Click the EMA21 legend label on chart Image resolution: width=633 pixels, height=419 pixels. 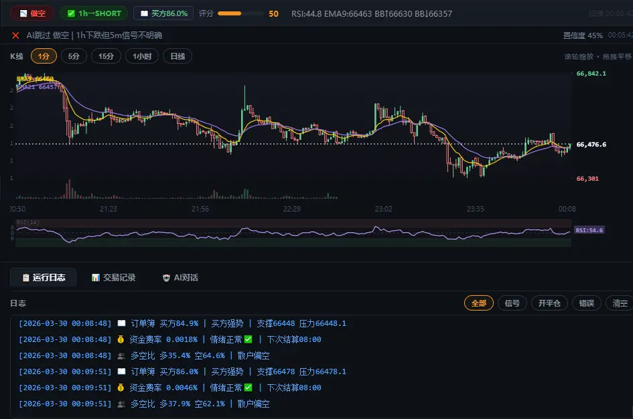pos(37,87)
